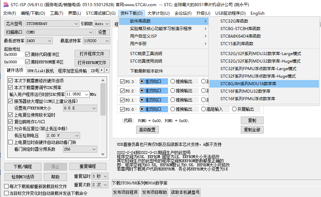Uncheck 本次下载需要调节IRC频率
321x197 pixels.
tap(11, 88)
